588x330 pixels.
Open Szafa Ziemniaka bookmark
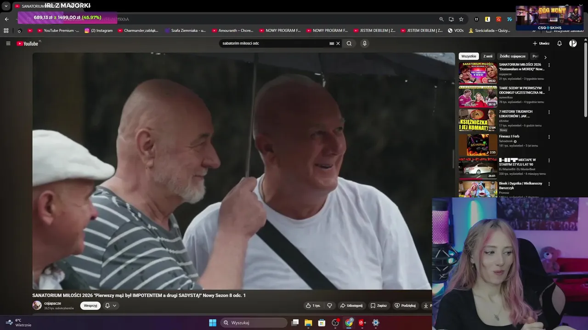tap(186, 31)
